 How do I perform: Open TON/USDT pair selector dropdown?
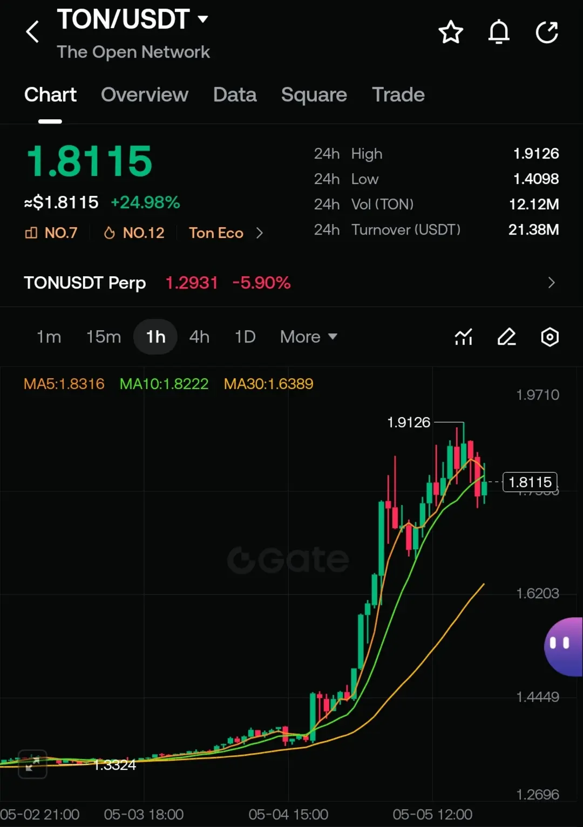[x=132, y=19]
